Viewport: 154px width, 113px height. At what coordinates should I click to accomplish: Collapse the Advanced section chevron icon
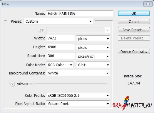(x=13, y=84)
